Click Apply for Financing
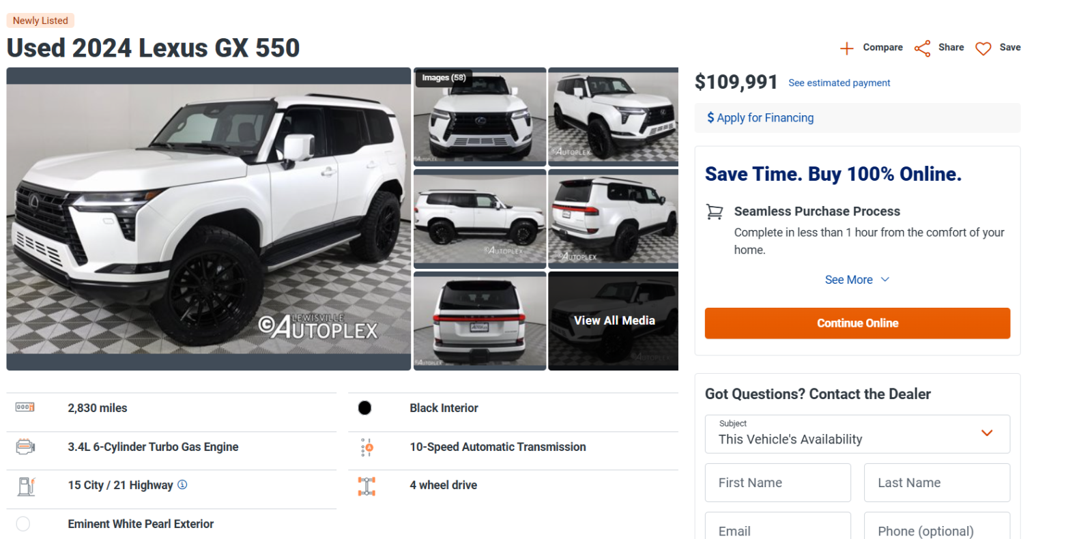Image resolution: width=1092 pixels, height=539 pixels. (760, 118)
